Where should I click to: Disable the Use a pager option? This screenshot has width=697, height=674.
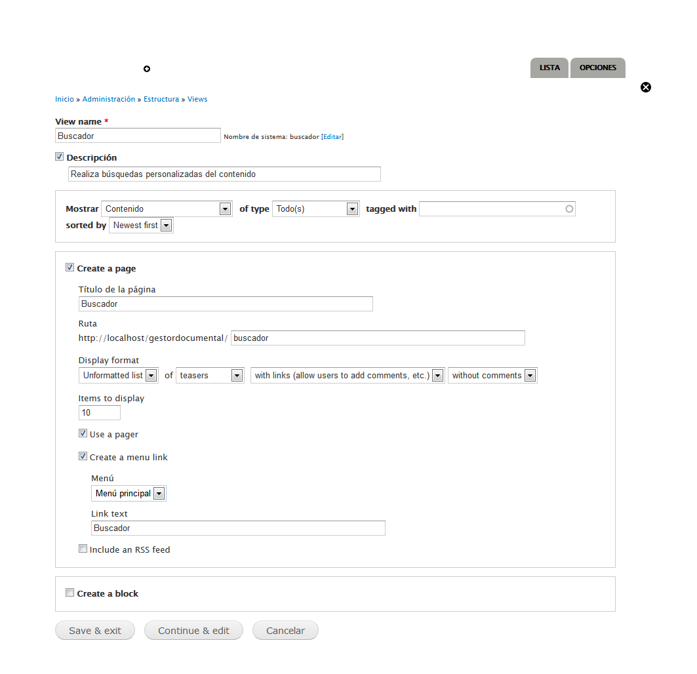(83, 433)
